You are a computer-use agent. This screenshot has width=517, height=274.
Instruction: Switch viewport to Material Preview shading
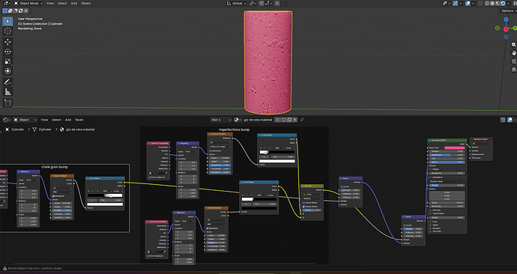pyautogui.click(x=498, y=3)
